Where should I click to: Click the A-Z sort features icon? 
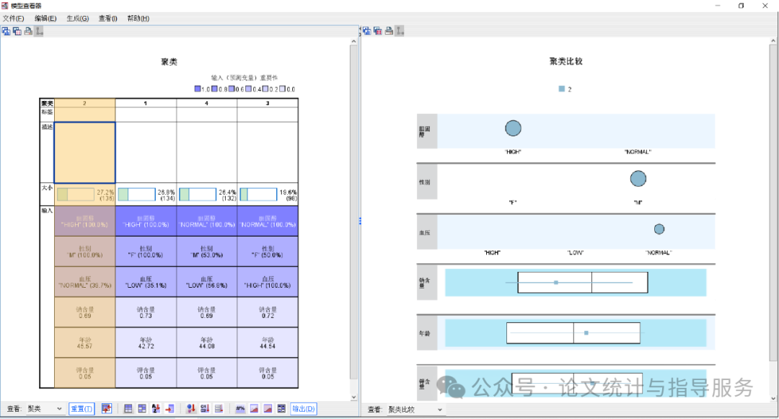coord(156,409)
